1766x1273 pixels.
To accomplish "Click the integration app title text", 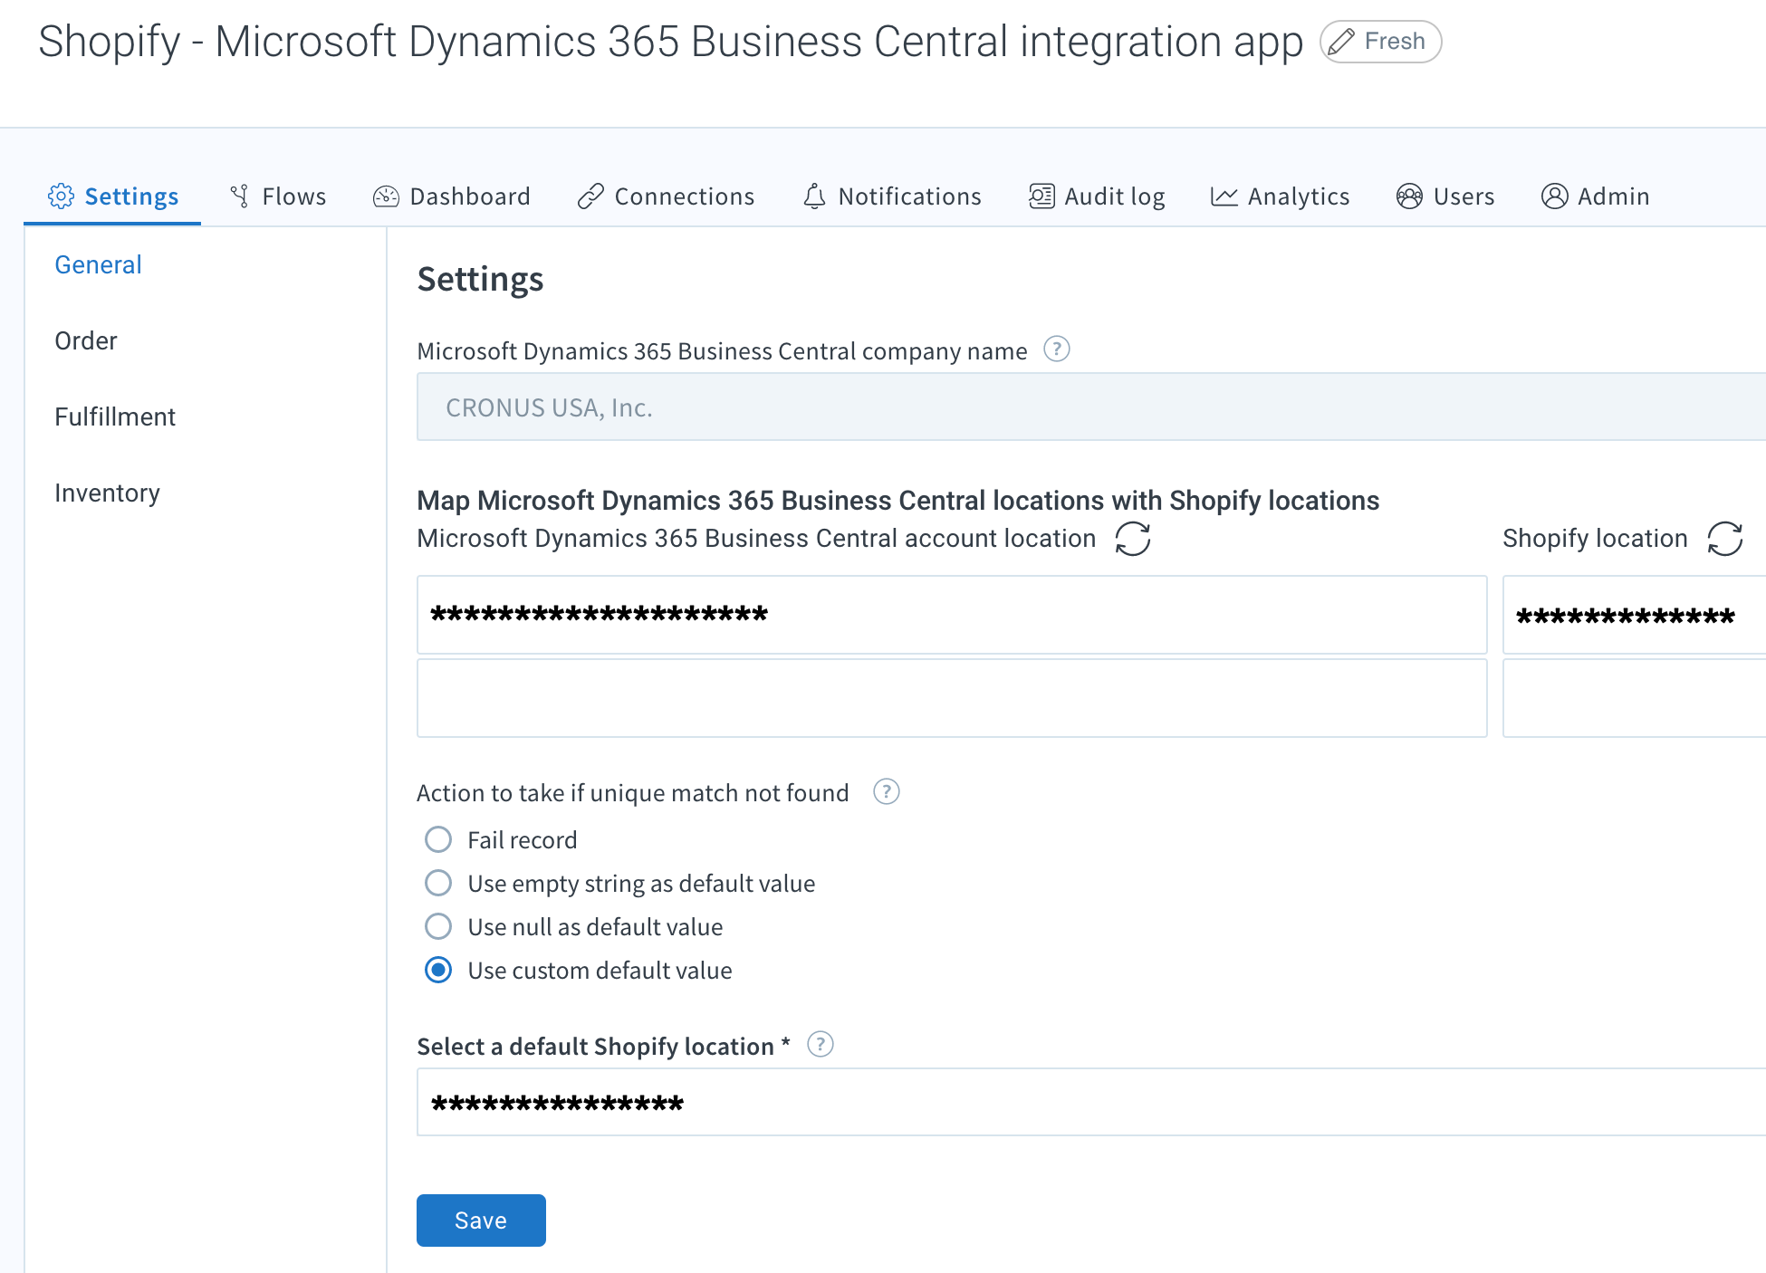I will pyautogui.click(x=670, y=42).
